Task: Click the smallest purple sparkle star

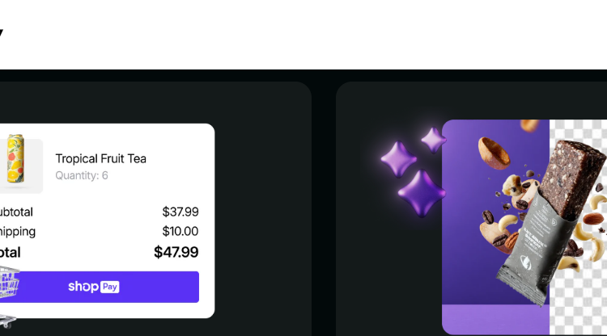Action: 434,140
